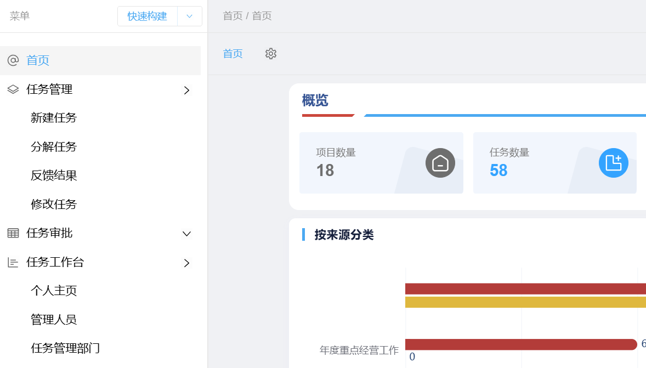Click the gray home icon in 项目数量 card

click(440, 163)
